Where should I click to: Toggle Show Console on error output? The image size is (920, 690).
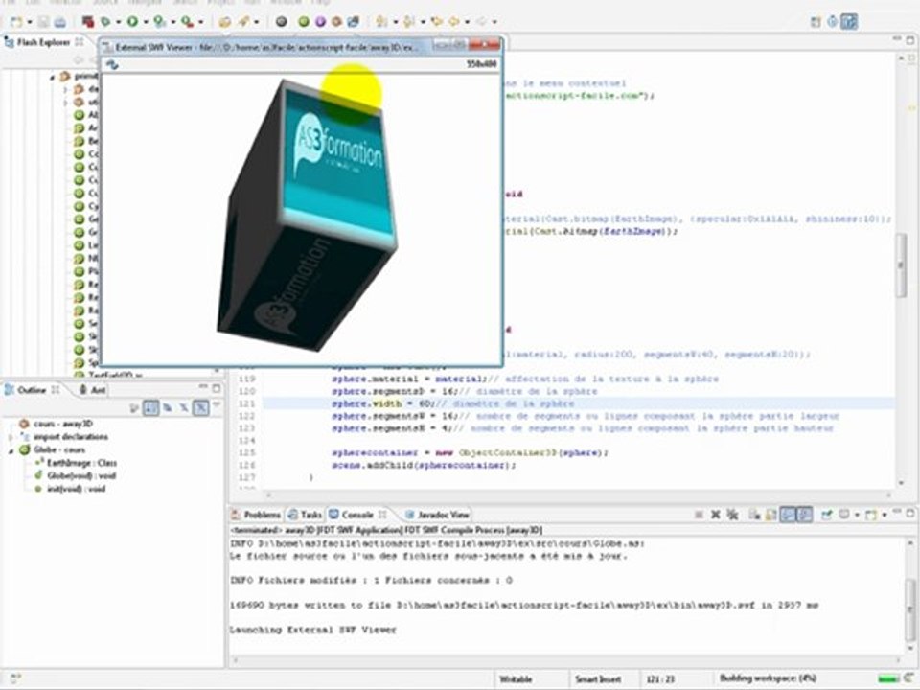(x=804, y=515)
